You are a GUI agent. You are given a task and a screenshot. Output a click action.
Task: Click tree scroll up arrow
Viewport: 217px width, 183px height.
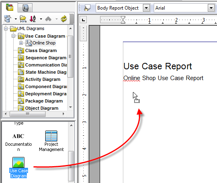click(70, 28)
